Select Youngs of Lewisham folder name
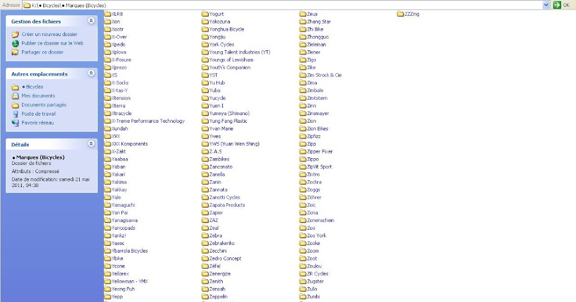This screenshot has width=576, height=302. pyautogui.click(x=231, y=60)
